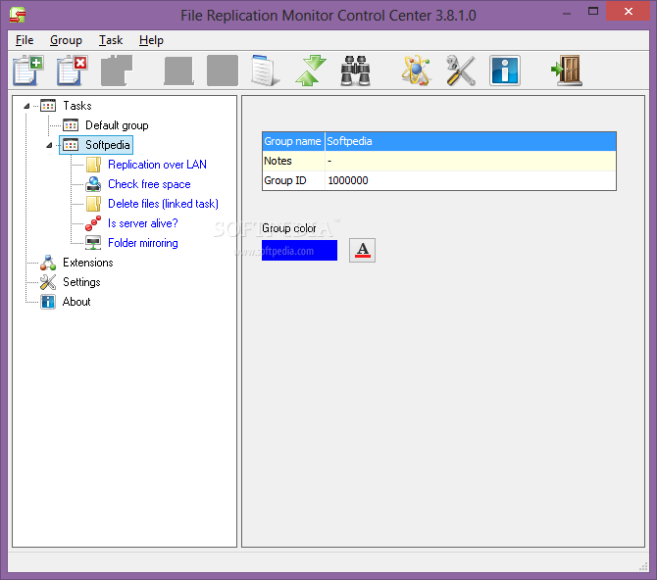Minimize the Control Center window
The height and width of the screenshot is (580, 657).
[x=567, y=12]
